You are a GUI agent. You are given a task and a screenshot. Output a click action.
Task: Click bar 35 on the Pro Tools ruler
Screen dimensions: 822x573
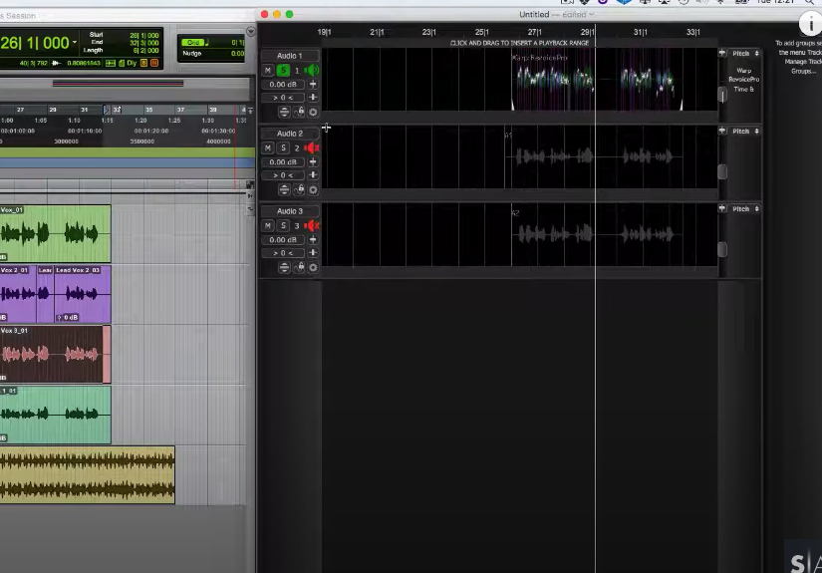point(148,110)
